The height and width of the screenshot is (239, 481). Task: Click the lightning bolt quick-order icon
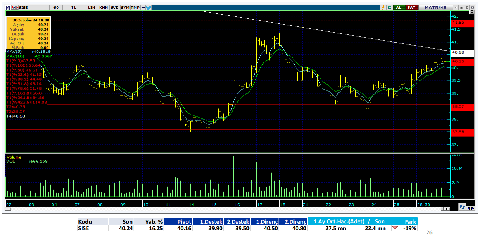tap(383, 7)
